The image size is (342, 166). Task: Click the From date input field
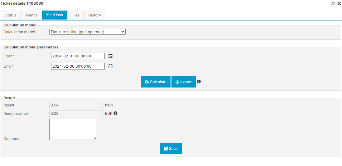pos(78,56)
